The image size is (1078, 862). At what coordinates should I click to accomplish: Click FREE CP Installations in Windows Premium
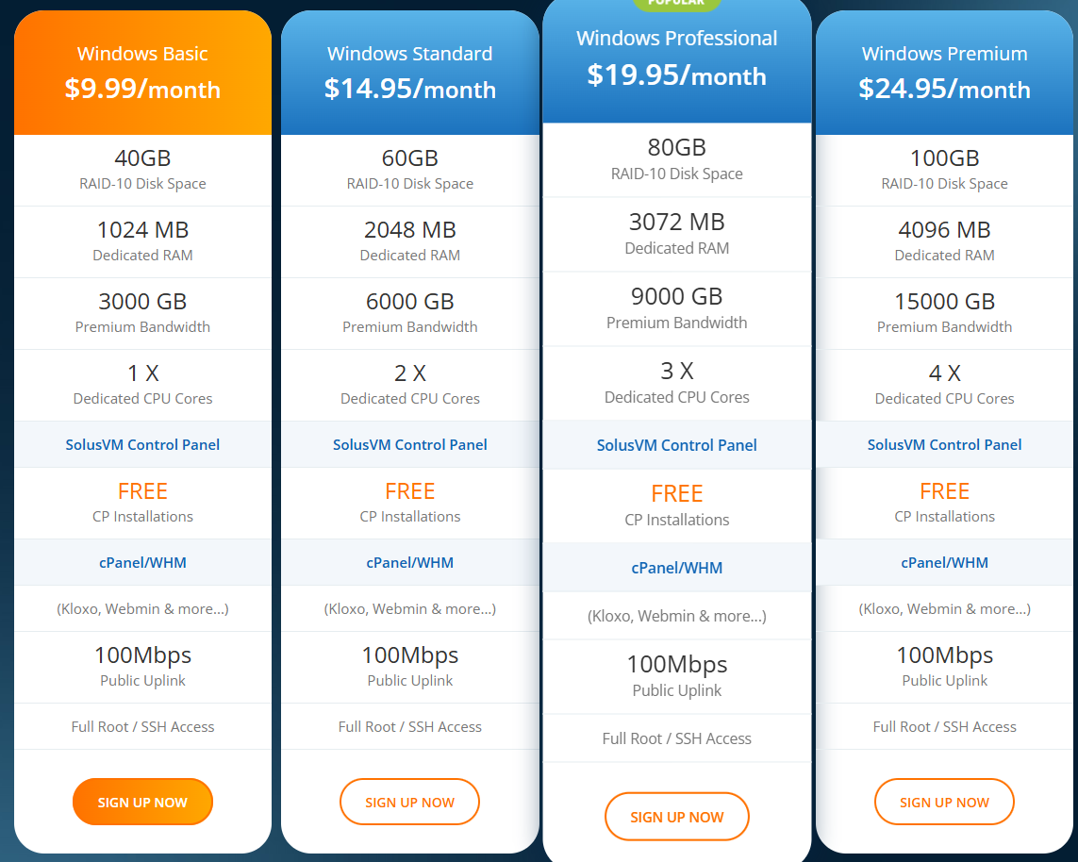pos(945,503)
